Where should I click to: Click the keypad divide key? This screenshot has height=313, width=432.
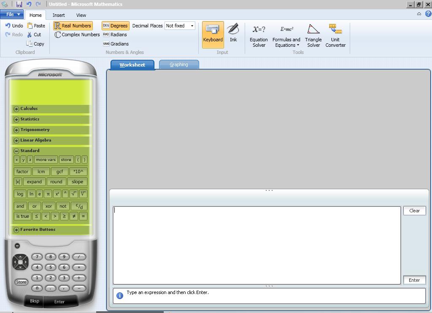click(79, 257)
